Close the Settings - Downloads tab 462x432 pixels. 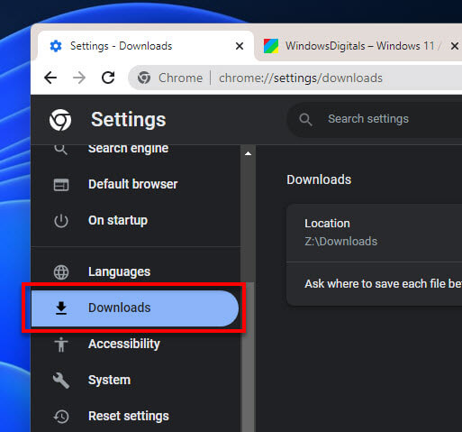pyautogui.click(x=240, y=46)
